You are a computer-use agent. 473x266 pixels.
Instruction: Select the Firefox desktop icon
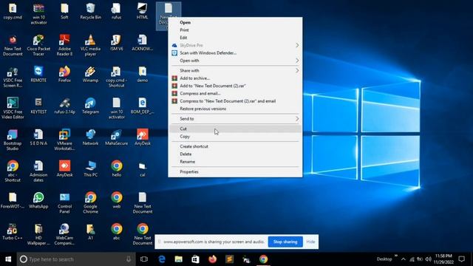click(64, 74)
